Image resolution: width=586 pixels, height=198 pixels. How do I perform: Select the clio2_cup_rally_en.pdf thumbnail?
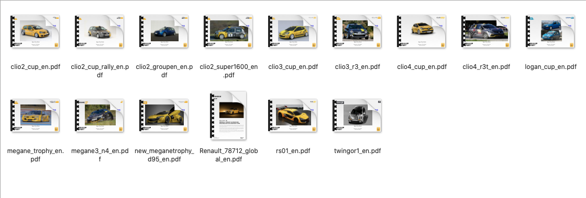[100, 31]
